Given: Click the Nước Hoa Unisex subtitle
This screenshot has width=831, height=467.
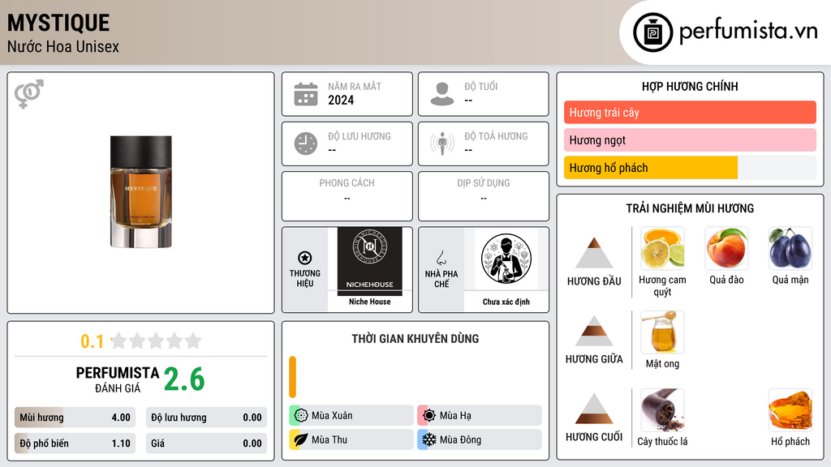Looking at the screenshot, I should pos(63,46).
